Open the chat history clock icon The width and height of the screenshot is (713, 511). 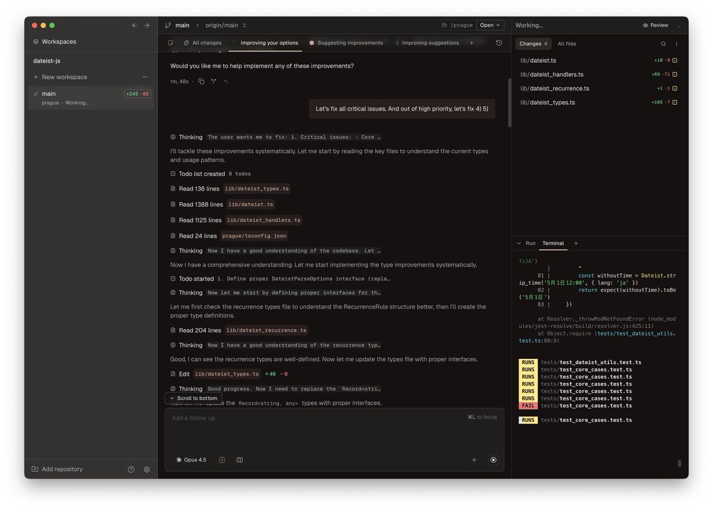tap(499, 43)
